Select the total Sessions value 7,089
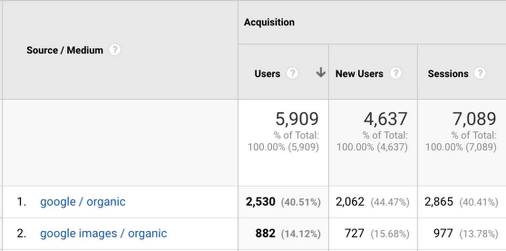The height and width of the screenshot is (251, 506). (x=474, y=119)
